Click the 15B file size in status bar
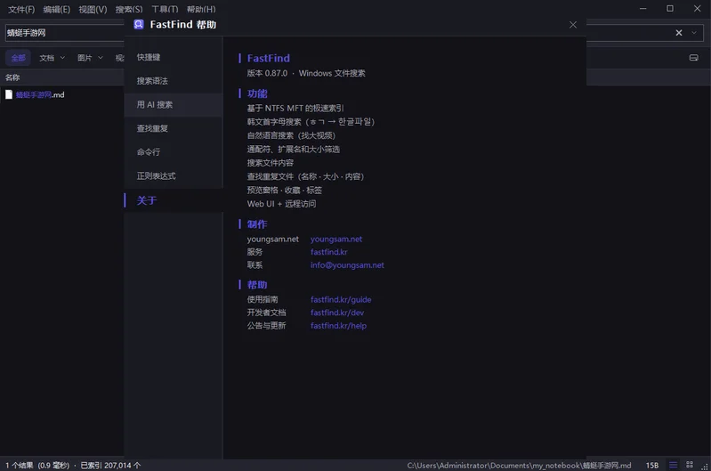The image size is (711, 471). coord(652,466)
